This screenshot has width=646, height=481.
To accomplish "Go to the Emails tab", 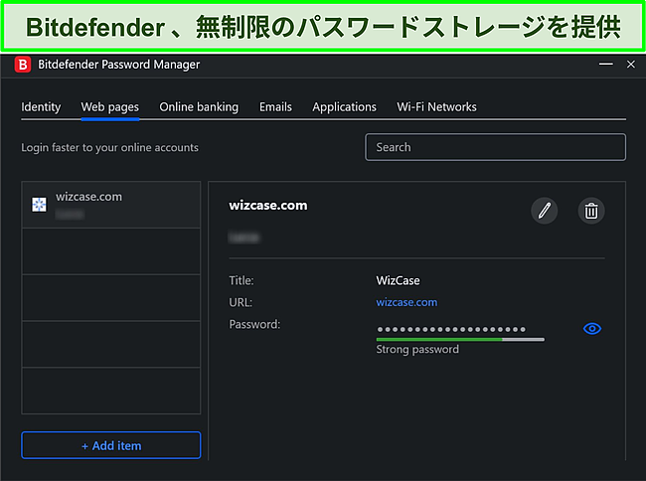I will 275,107.
